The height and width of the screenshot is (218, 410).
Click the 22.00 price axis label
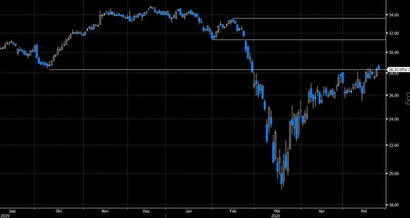(x=395, y=145)
